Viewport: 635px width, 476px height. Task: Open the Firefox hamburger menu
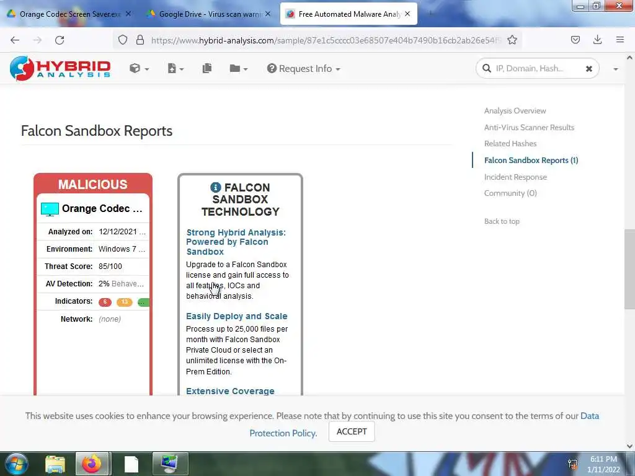click(x=619, y=40)
